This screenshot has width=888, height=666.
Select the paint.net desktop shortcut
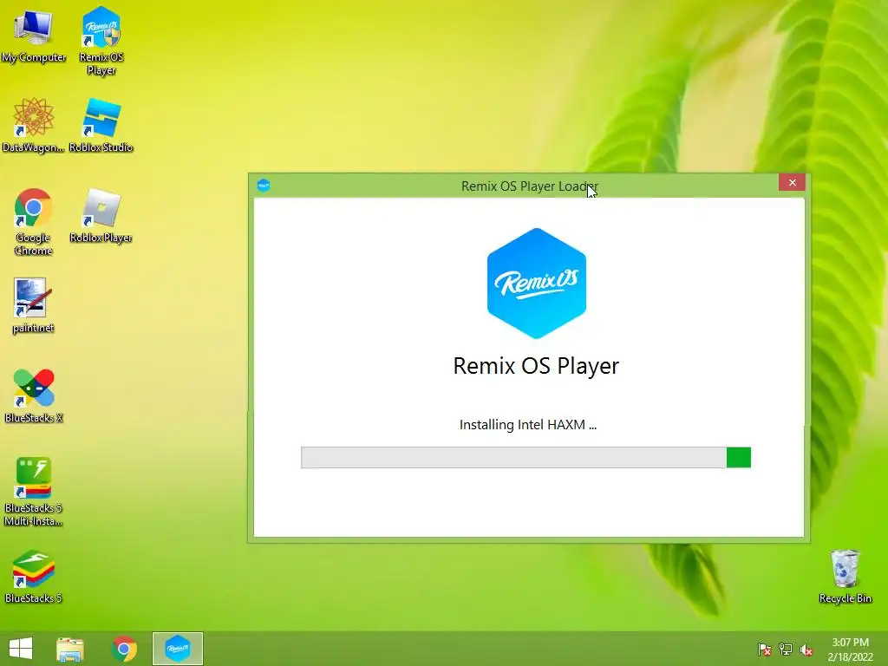(x=34, y=305)
